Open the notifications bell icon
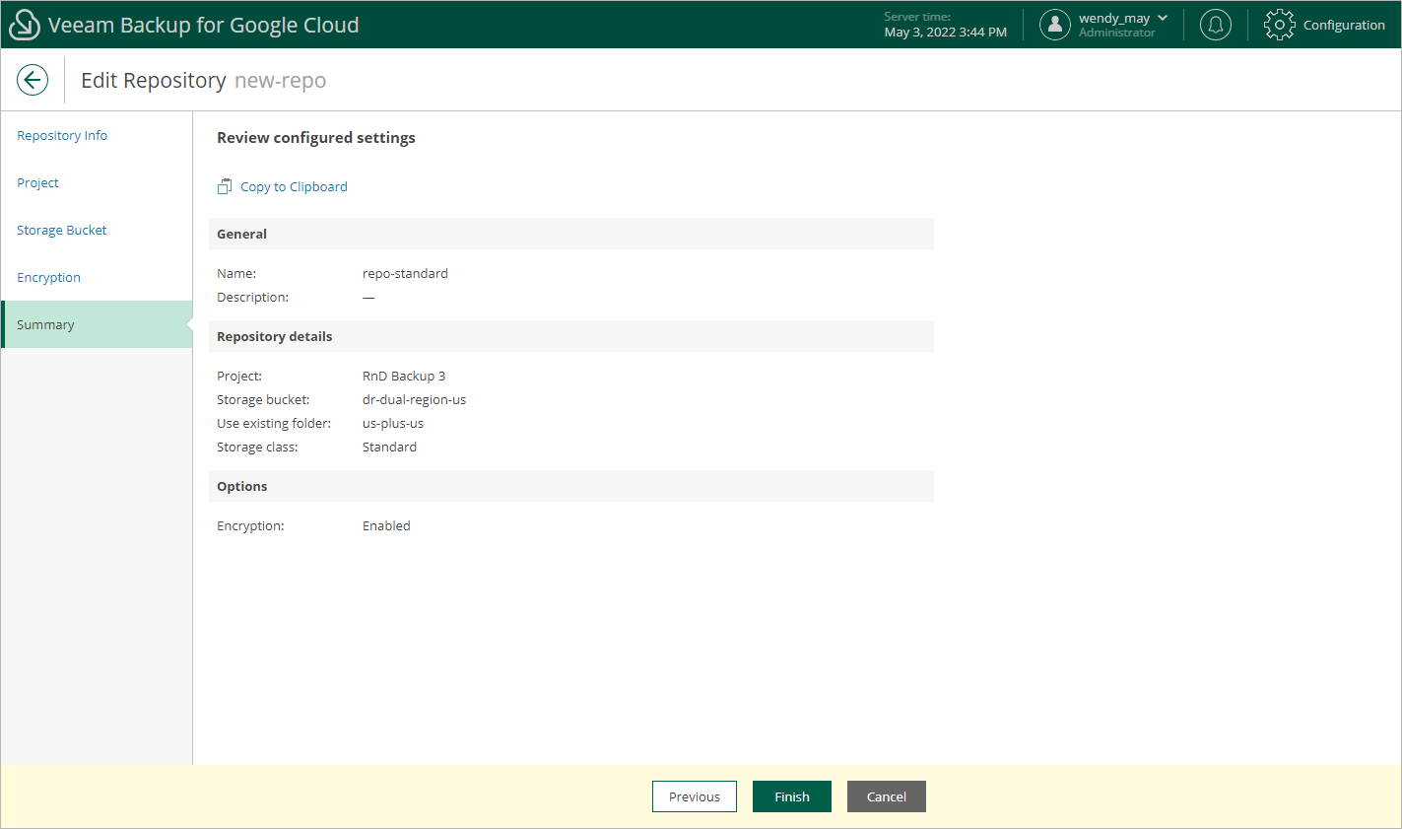This screenshot has width=1402, height=829. [1216, 25]
